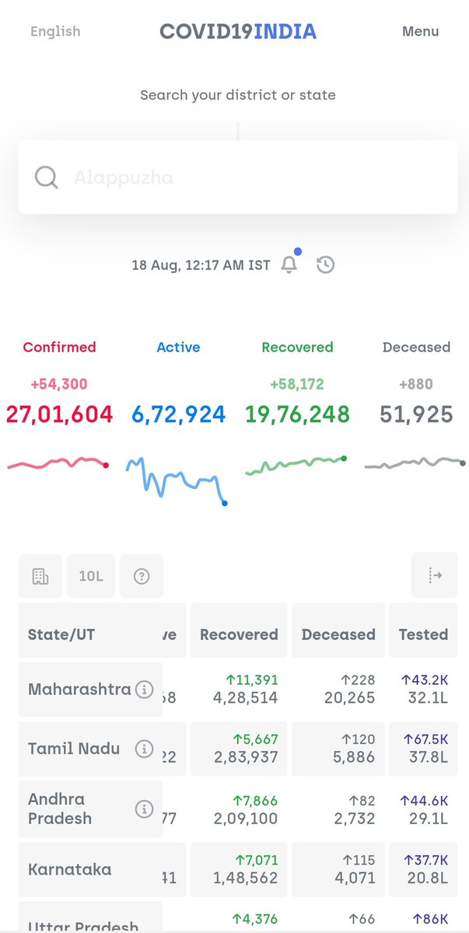Show Maharashtra info icon
Screen dimensions: 469x933
pyautogui.click(x=144, y=690)
